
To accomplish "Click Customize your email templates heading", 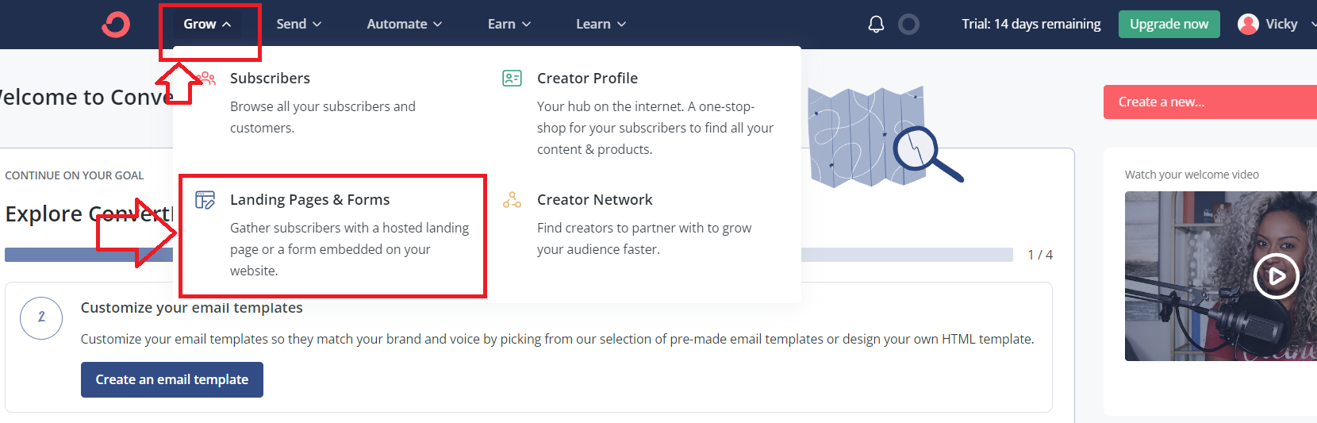I will (x=191, y=308).
